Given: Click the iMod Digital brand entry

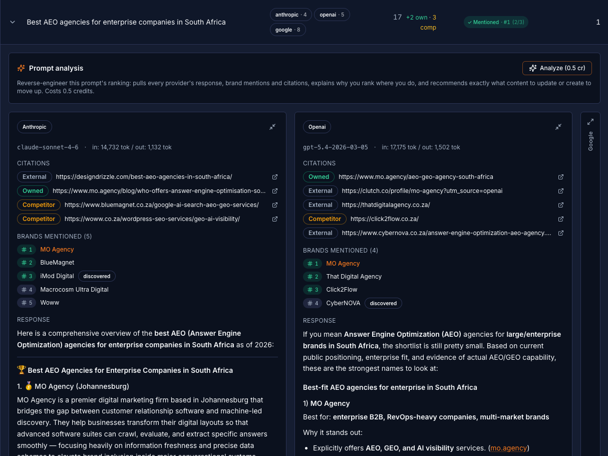Looking at the screenshot, I should [57, 276].
